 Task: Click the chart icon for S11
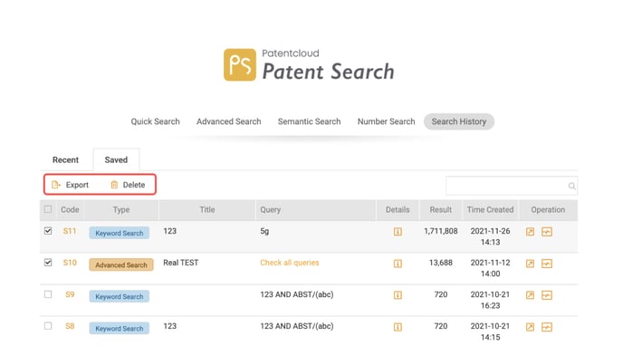tap(547, 232)
